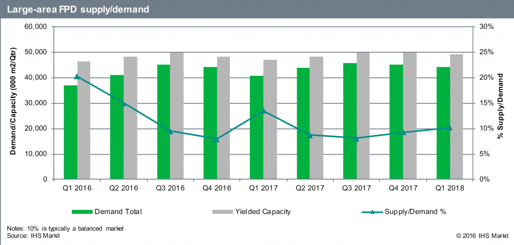This screenshot has width=514, height=245.
Task: Click the 'Supply/Demand %' legend line marker
Action: [x=372, y=212]
